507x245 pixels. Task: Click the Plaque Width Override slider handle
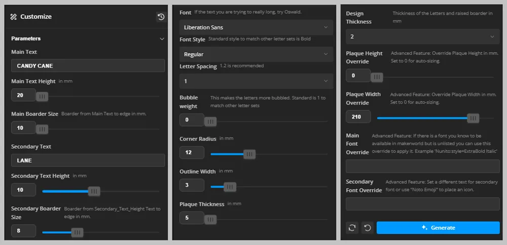point(474,118)
